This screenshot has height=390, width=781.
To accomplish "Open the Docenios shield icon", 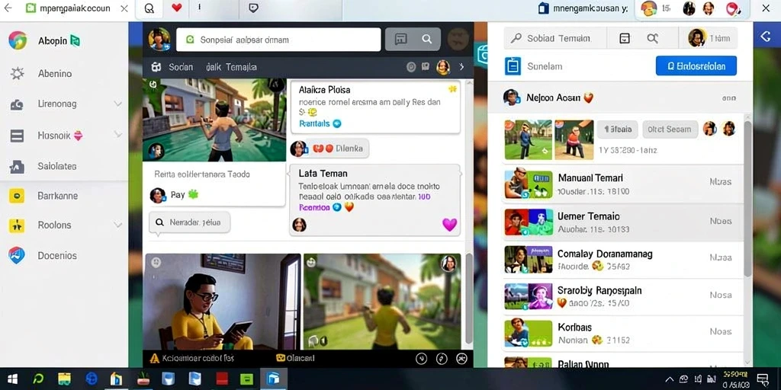I will [x=17, y=255].
